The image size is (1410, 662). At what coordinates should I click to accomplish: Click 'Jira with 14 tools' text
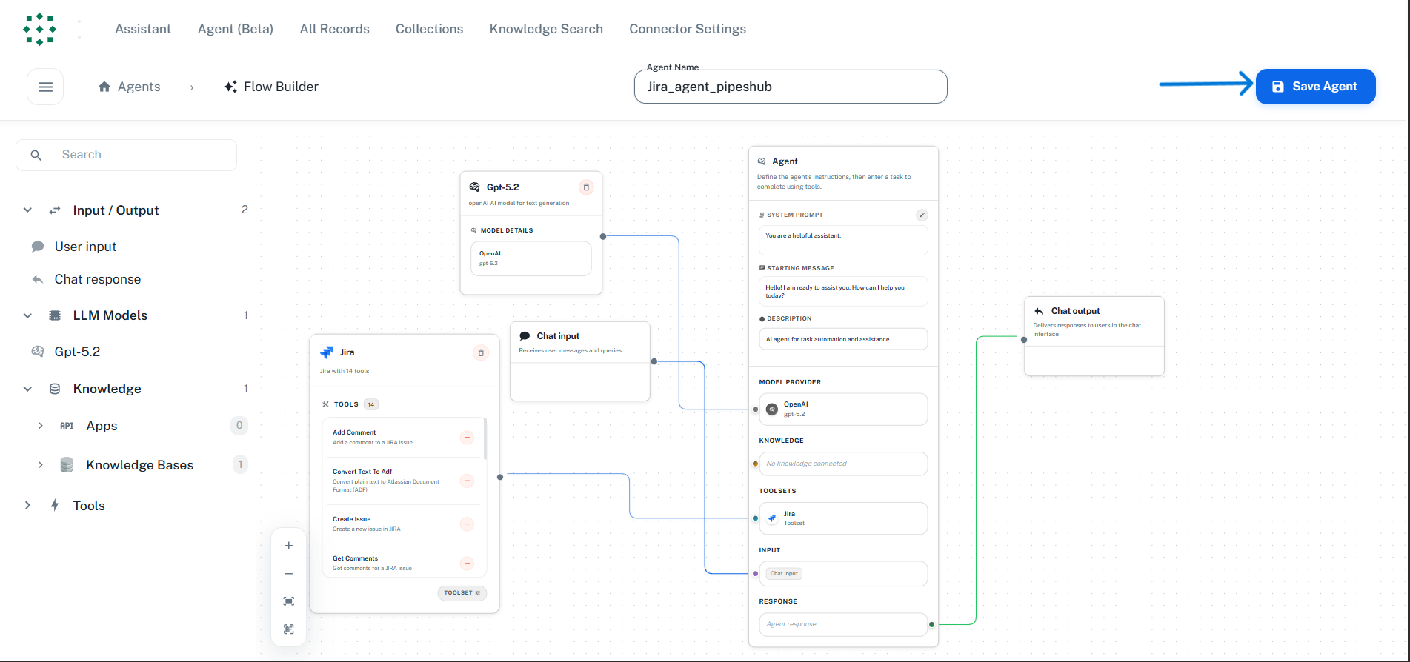(345, 371)
